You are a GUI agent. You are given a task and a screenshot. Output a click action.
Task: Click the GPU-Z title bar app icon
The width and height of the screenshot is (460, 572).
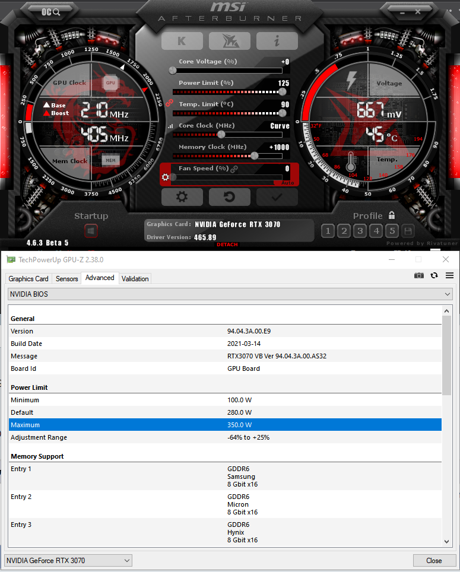coord(11,259)
